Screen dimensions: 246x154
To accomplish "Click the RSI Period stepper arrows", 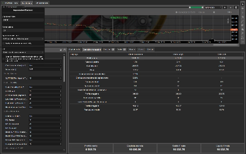I will (x=61, y=120).
